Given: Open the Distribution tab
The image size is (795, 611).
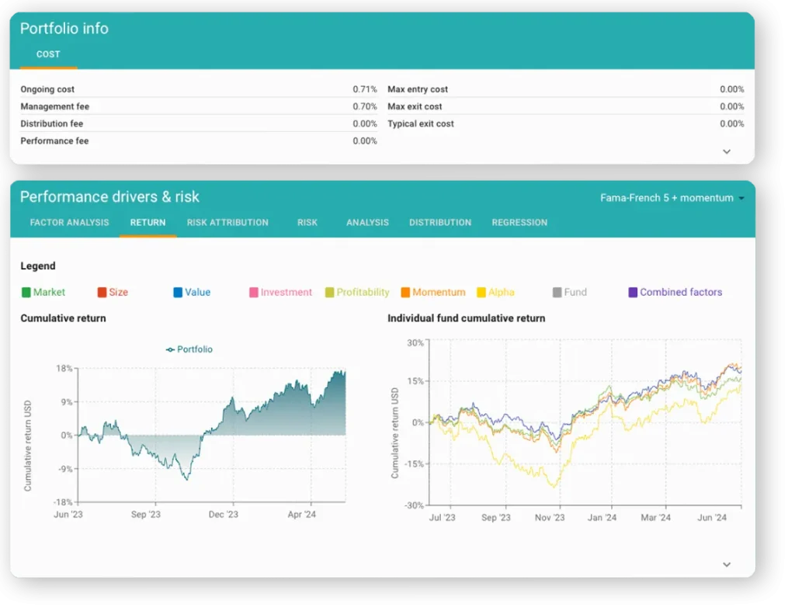Looking at the screenshot, I should [440, 222].
